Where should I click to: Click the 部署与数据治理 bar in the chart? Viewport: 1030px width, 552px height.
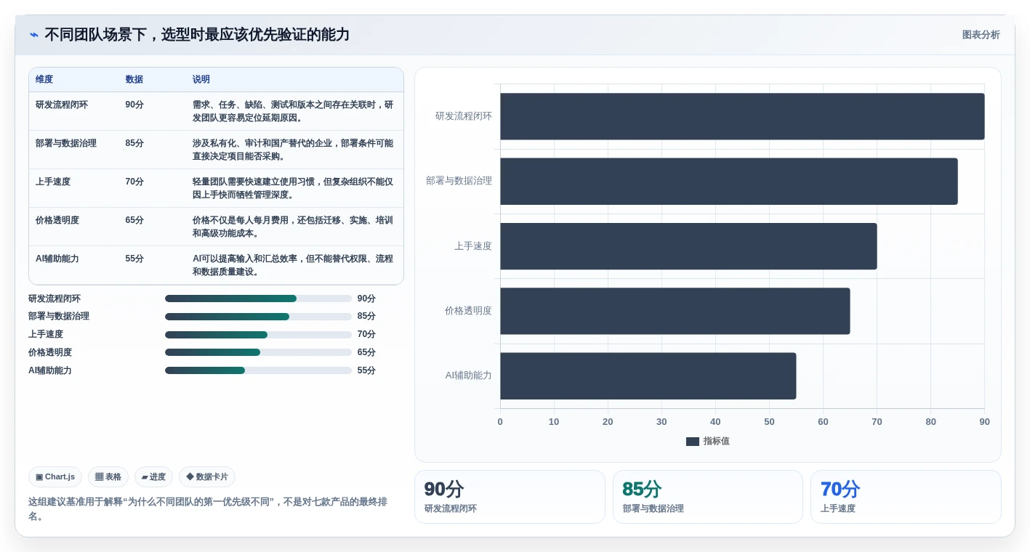[729, 181]
